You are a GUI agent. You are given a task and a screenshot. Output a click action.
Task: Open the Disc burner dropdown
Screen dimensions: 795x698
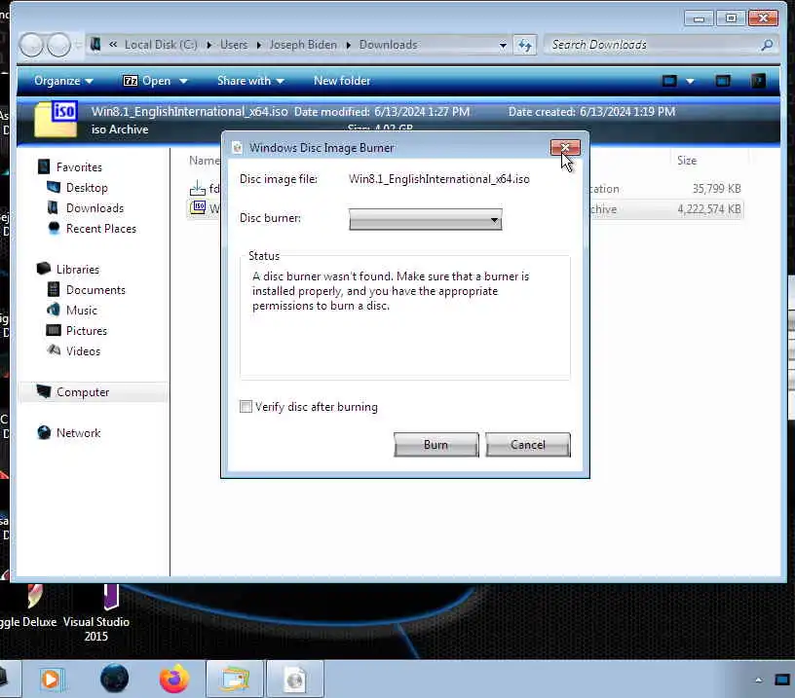pos(425,219)
